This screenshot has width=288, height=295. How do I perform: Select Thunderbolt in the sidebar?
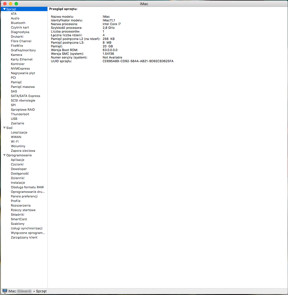click(x=20, y=114)
